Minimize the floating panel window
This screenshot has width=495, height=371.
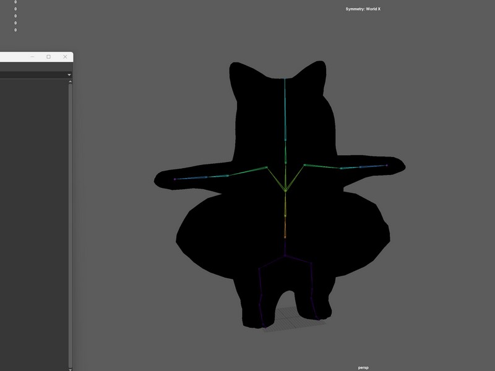point(32,57)
